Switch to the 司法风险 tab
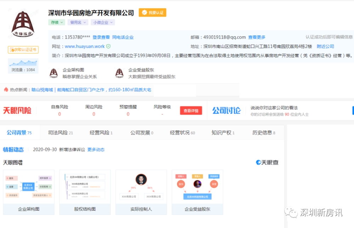This screenshot has height=228, width=354. (61, 133)
